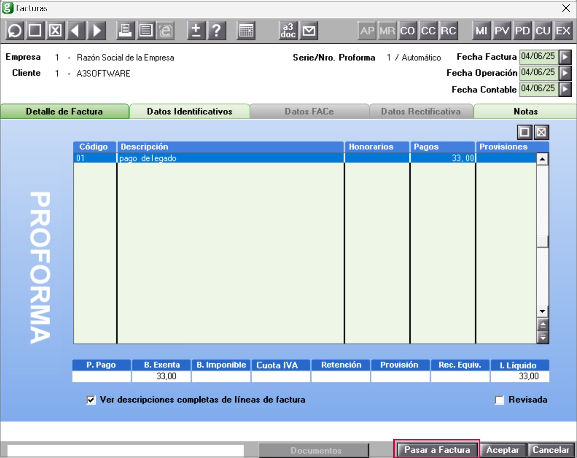Click the text field left of Documentos
This screenshot has height=458, width=577.
(x=125, y=450)
